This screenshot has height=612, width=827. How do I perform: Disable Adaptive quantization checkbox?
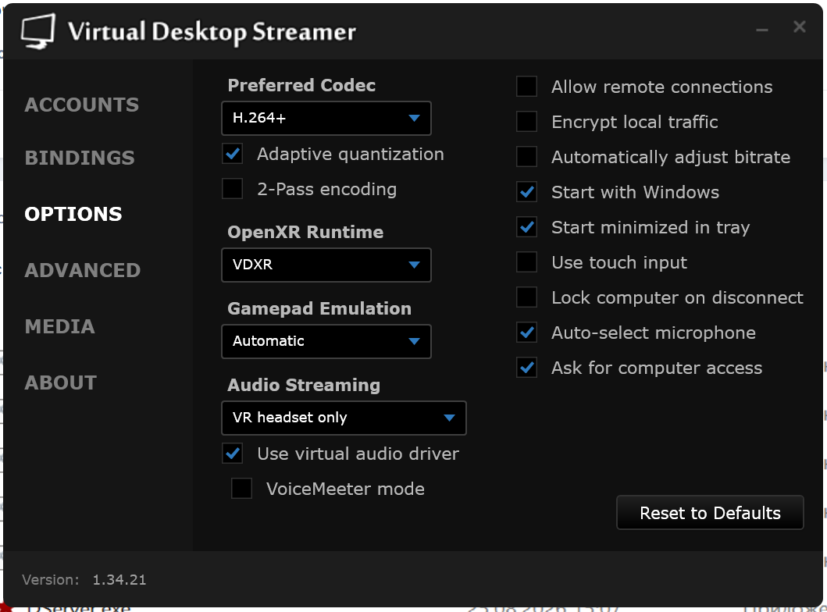pyautogui.click(x=233, y=154)
